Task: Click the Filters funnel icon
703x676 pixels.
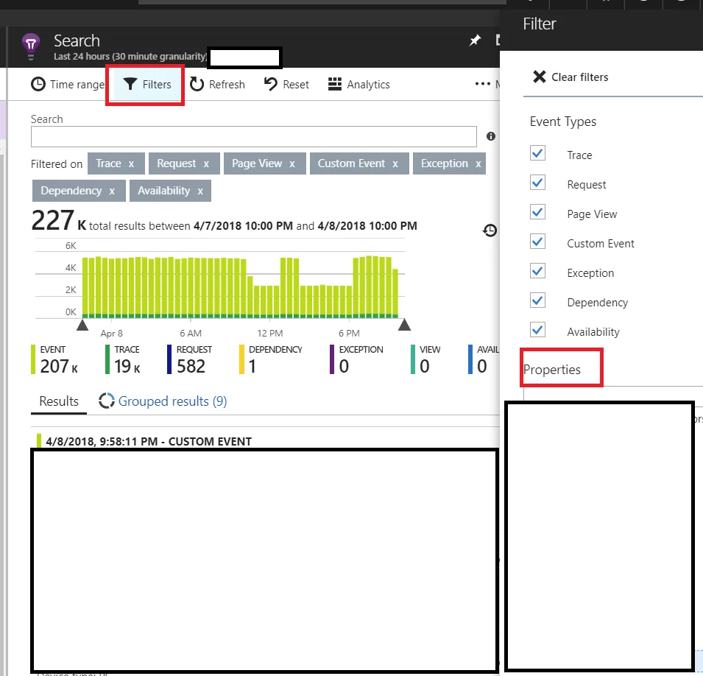Action: coord(130,84)
